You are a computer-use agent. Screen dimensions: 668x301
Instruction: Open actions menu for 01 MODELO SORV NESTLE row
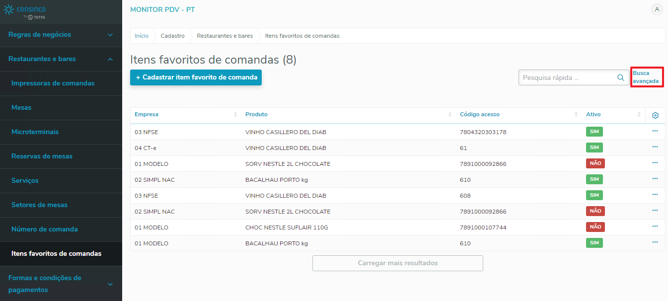coord(655,162)
